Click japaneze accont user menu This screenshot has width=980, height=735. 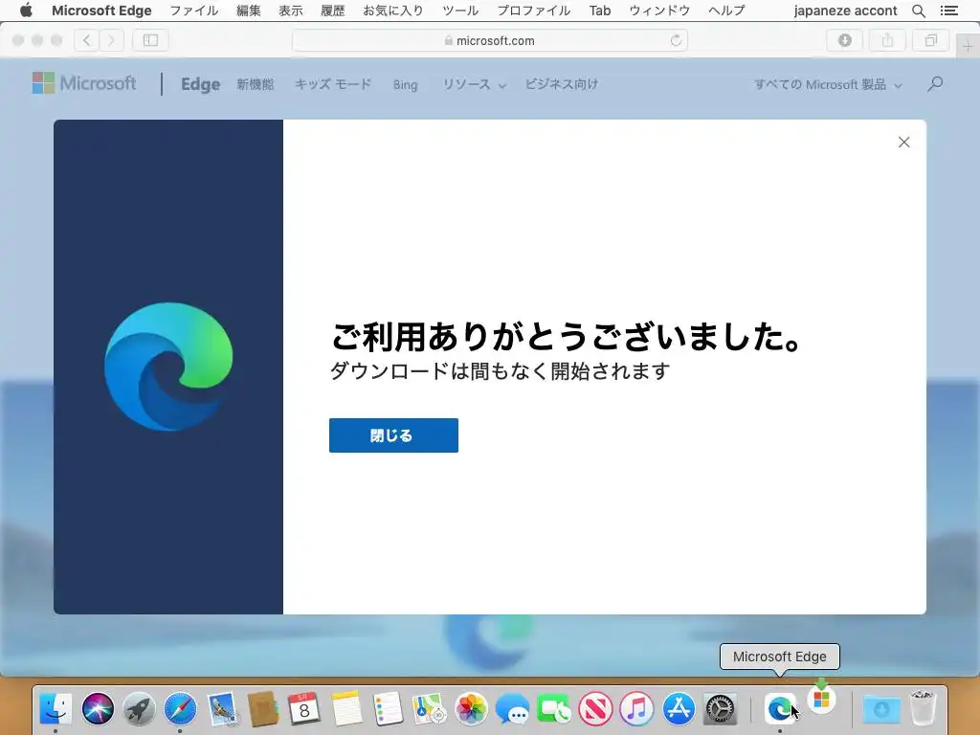coord(845,11)
